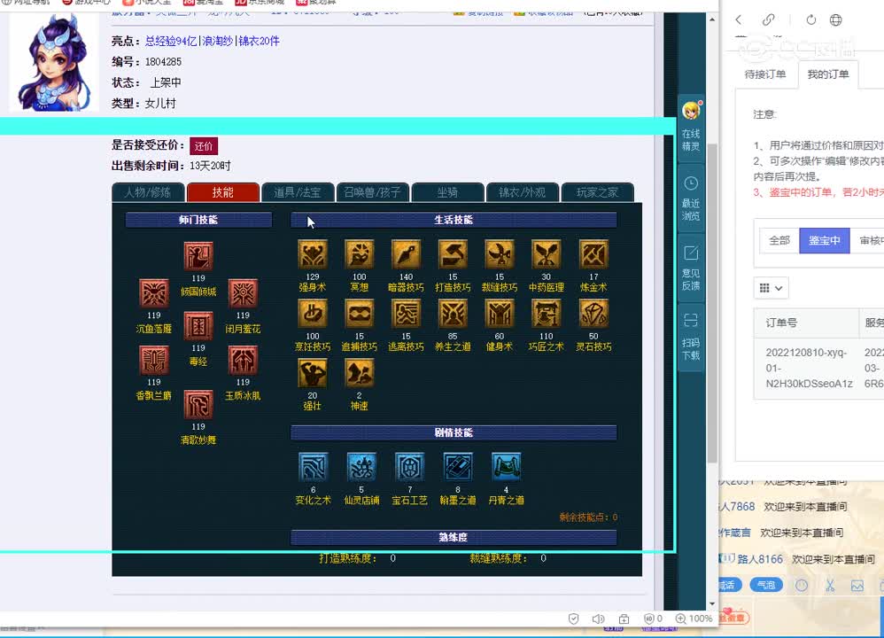Click the 总经验94亿 highlight link
This screenshot has height=638, width=884.
click(x=171, y=41)
